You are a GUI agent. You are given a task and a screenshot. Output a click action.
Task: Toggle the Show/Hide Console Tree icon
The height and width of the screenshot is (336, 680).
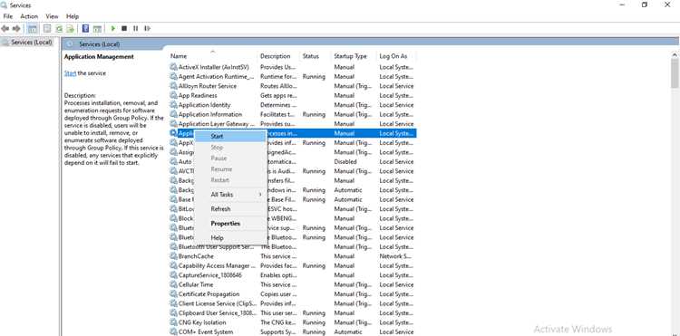33,28
